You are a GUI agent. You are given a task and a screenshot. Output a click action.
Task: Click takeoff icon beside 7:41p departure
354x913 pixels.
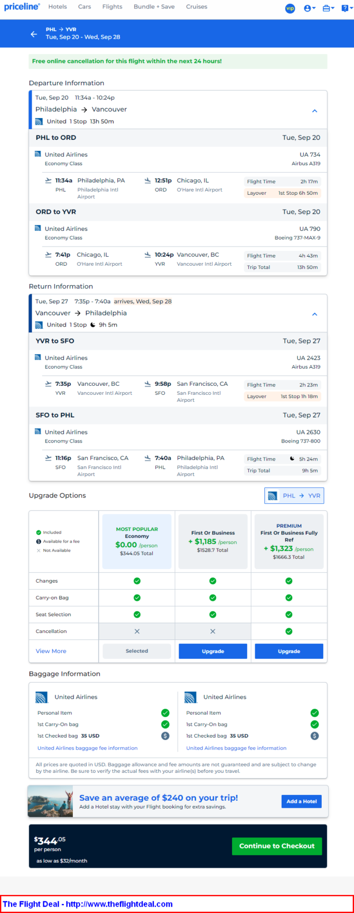[49, 255]
